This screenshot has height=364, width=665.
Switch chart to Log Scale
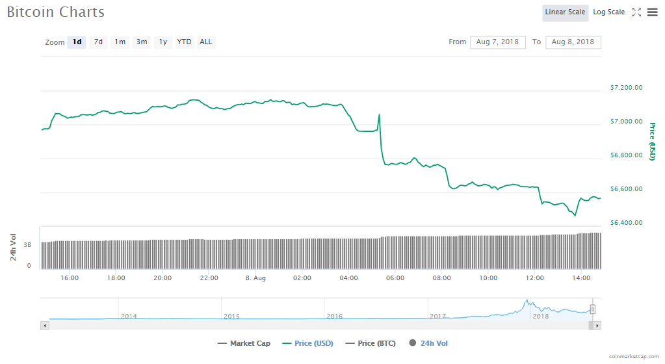[608, 12]
